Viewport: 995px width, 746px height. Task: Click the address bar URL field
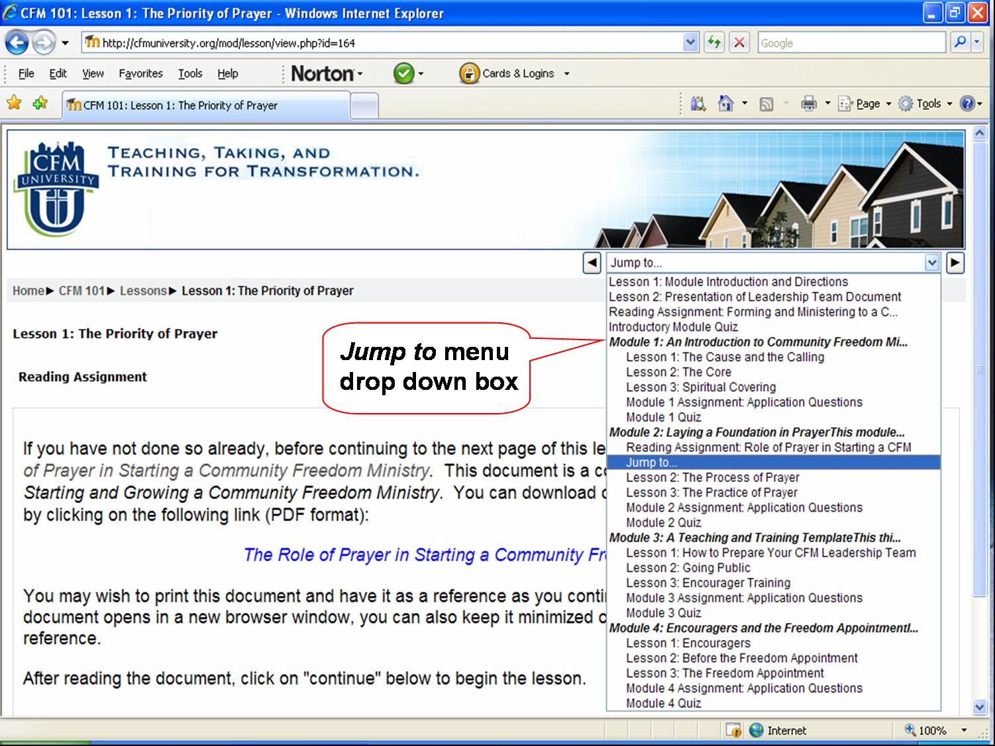[x=383, y=43]
